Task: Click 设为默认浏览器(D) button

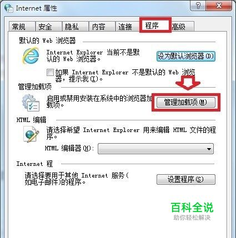Action: click(186, 56)
